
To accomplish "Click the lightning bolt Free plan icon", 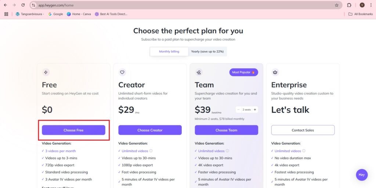I will tap(46, 72).
